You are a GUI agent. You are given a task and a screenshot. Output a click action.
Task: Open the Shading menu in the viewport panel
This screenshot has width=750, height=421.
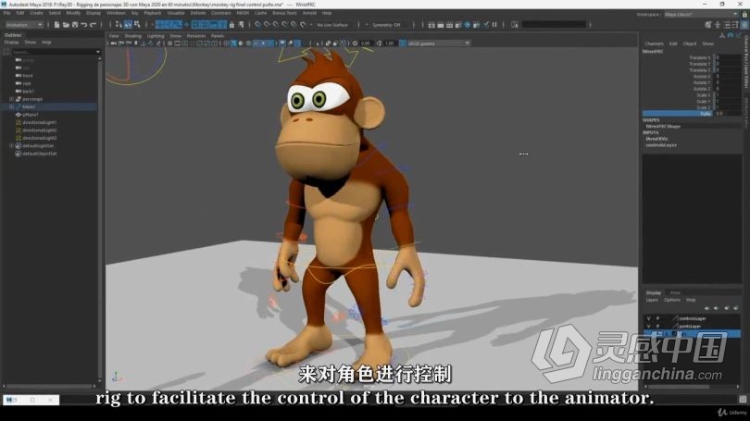pos(132,35)
